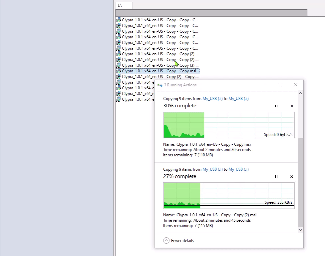Viewport: 325px width, 256px height.
Task: Click installer icon of Copy (2) - Copy file
Action: pos(119,77)
